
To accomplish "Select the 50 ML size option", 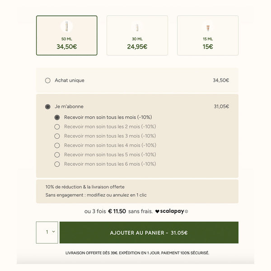I will [x=66, y=36].
